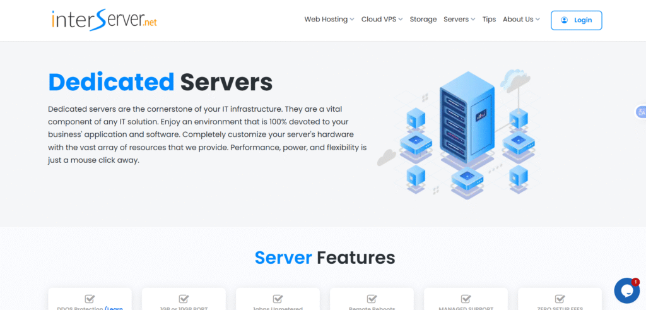Go to the Storage page
Viewport: 646px width, 310px height.
[x=423, y=20]
